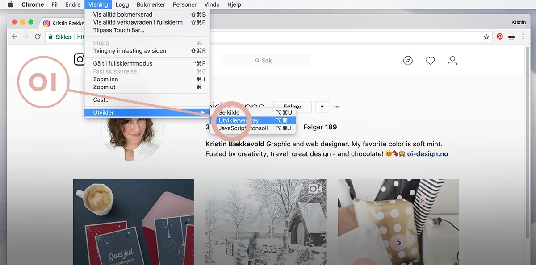Click the extension icon beside Pinterest
This screenshot has width=536, height=265.
(x=511, y=37)
